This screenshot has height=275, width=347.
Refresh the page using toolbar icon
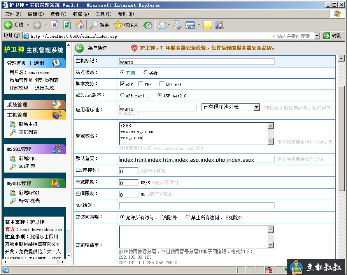[67, 25]
